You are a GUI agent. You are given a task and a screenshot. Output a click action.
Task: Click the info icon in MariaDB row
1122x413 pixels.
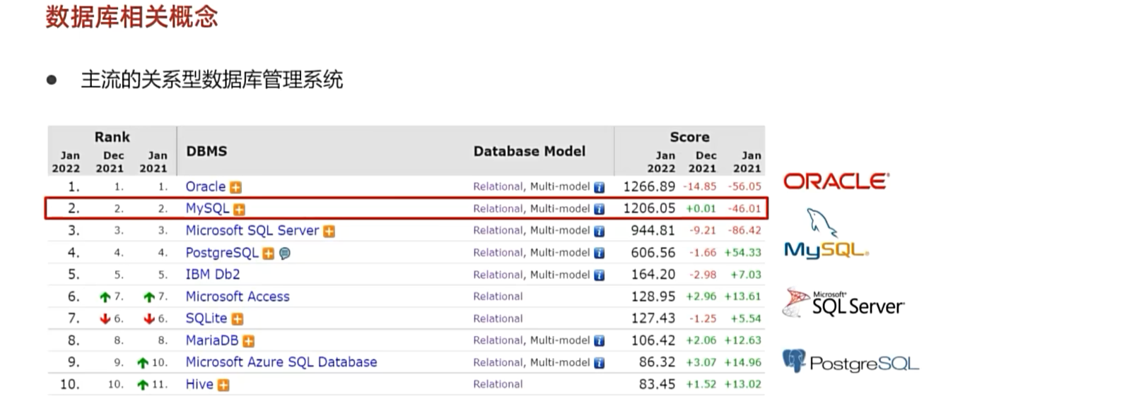[600, 341]
